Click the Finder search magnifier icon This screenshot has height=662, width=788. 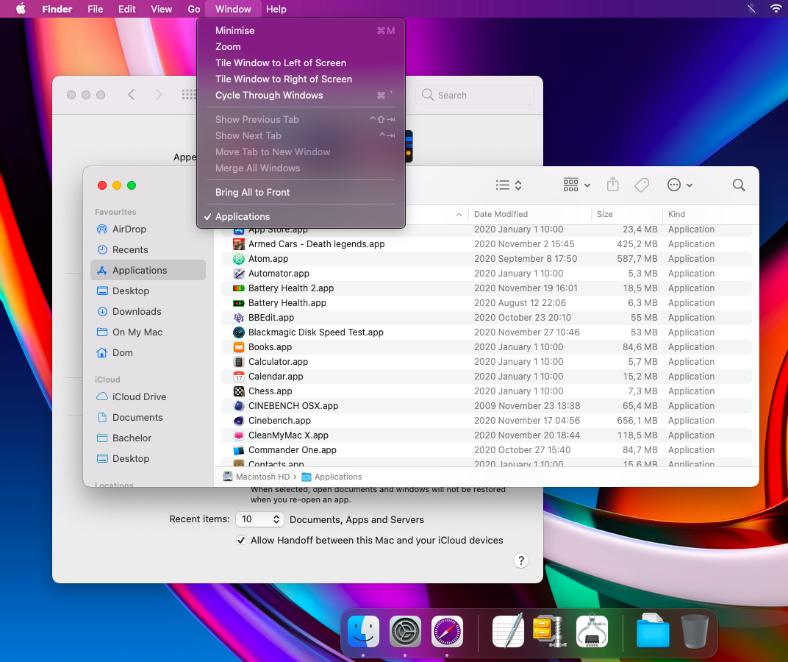click(739, 185)
